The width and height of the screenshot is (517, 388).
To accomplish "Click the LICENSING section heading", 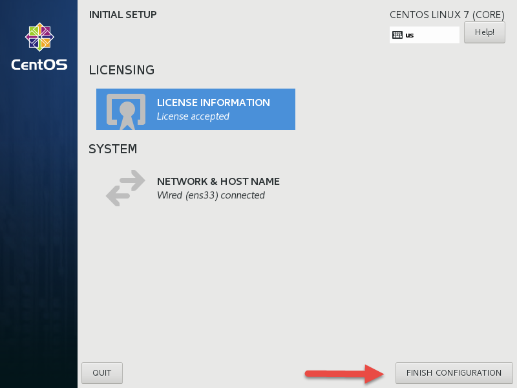I will point(121,70).
